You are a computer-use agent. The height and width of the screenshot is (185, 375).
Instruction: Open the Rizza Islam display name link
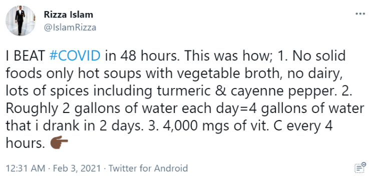69,15
